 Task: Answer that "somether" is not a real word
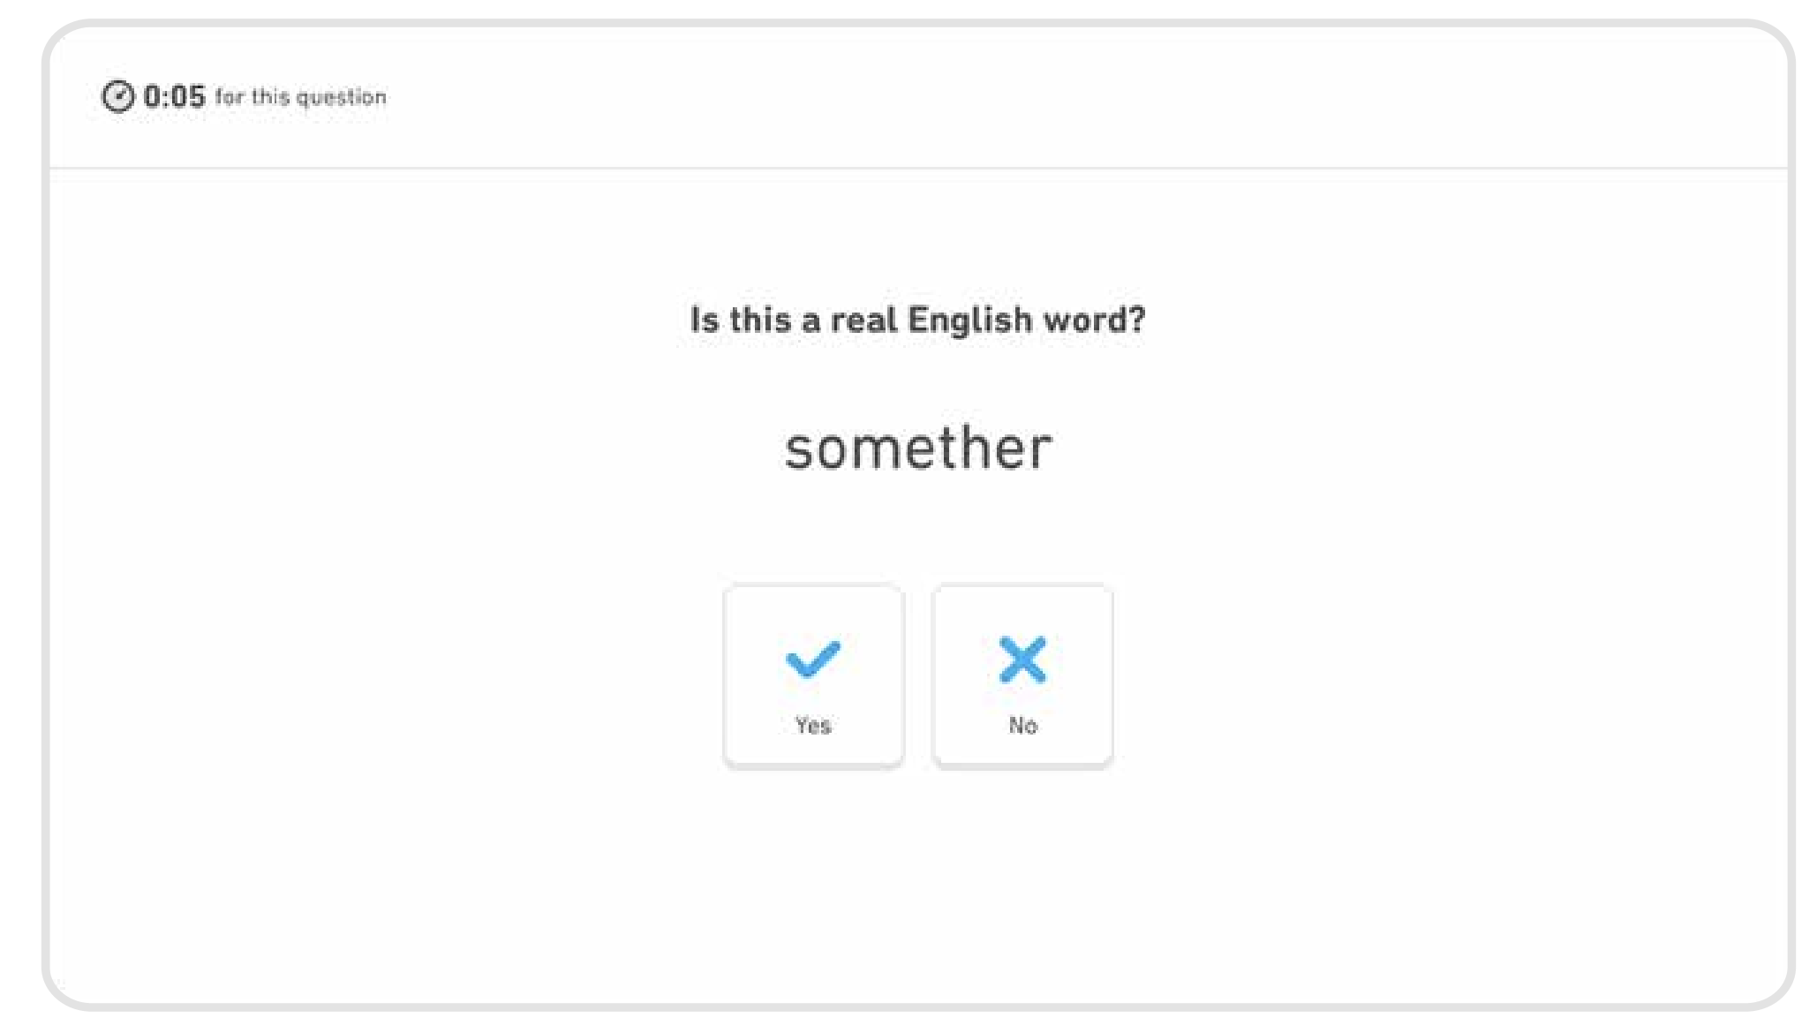coord(1022,675)
